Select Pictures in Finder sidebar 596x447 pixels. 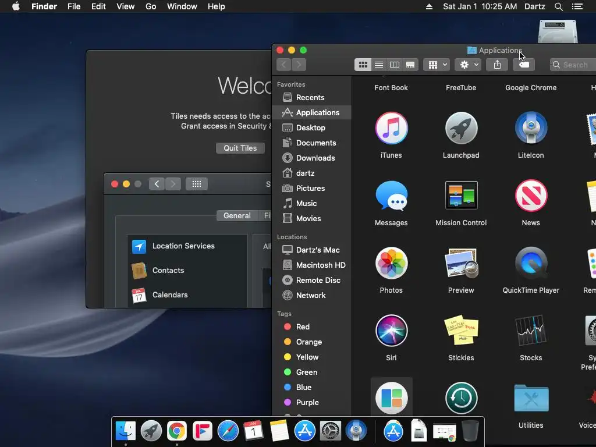[312, 188]
